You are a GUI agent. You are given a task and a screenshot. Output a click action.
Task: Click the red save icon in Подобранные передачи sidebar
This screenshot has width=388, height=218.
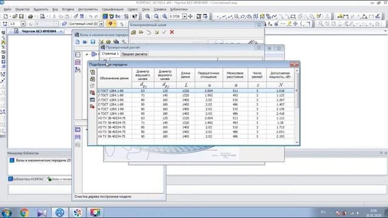tap(92, 93)
